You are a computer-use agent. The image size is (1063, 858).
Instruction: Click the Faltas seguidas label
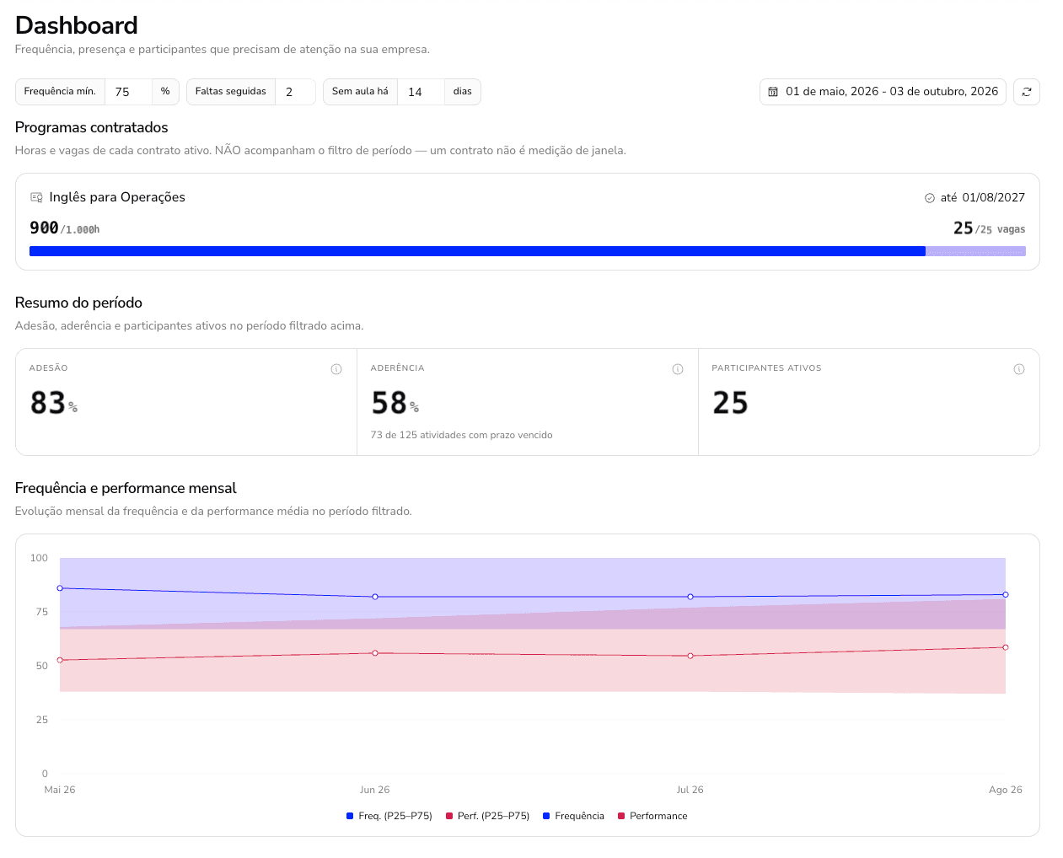pos(231,91)
